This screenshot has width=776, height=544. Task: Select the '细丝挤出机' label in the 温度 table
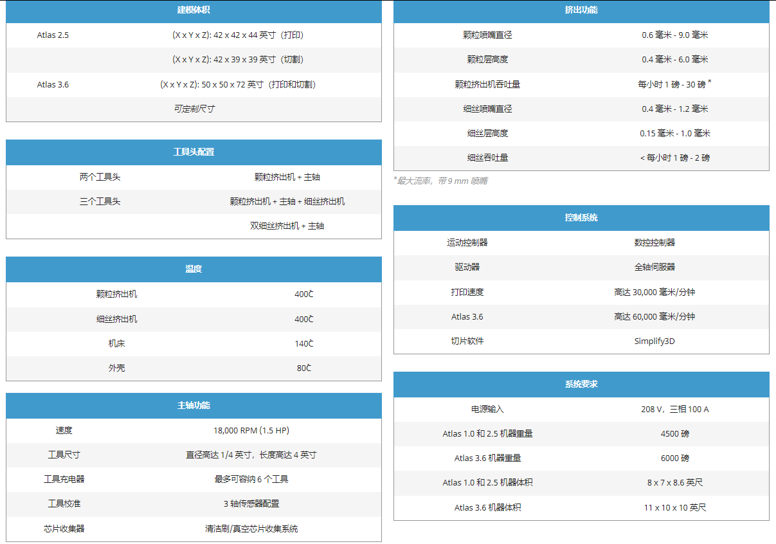[x=116, y=319]
